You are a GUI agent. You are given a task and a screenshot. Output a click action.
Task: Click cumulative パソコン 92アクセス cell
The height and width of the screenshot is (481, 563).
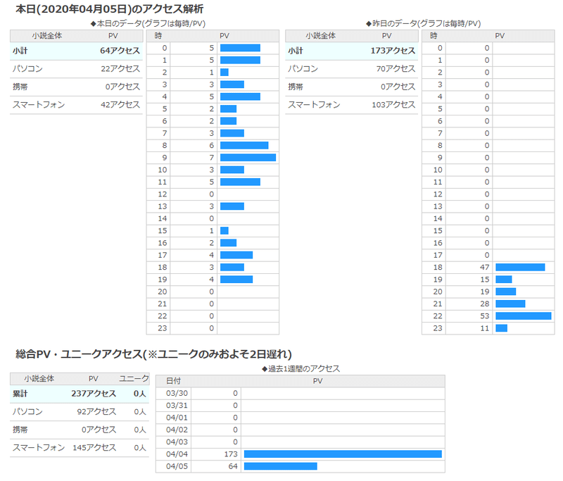(x=96, y=411)
